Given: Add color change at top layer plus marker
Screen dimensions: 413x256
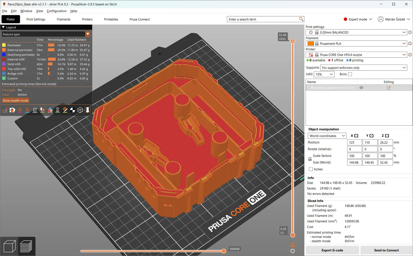Looking at the screenshot, I should coord(293,41).
